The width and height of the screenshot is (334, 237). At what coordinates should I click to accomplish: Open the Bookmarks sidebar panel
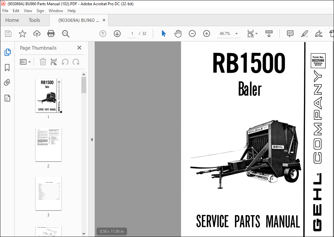(x=7, y=68)
